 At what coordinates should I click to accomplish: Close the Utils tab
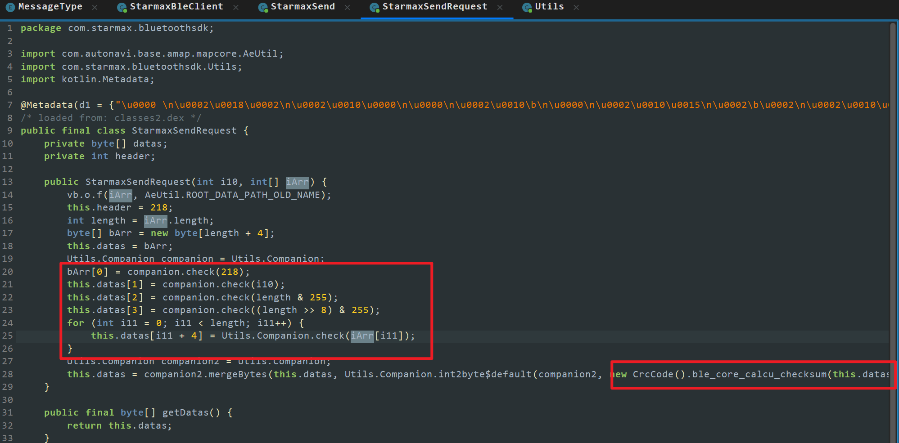click(x=576, y=7)
